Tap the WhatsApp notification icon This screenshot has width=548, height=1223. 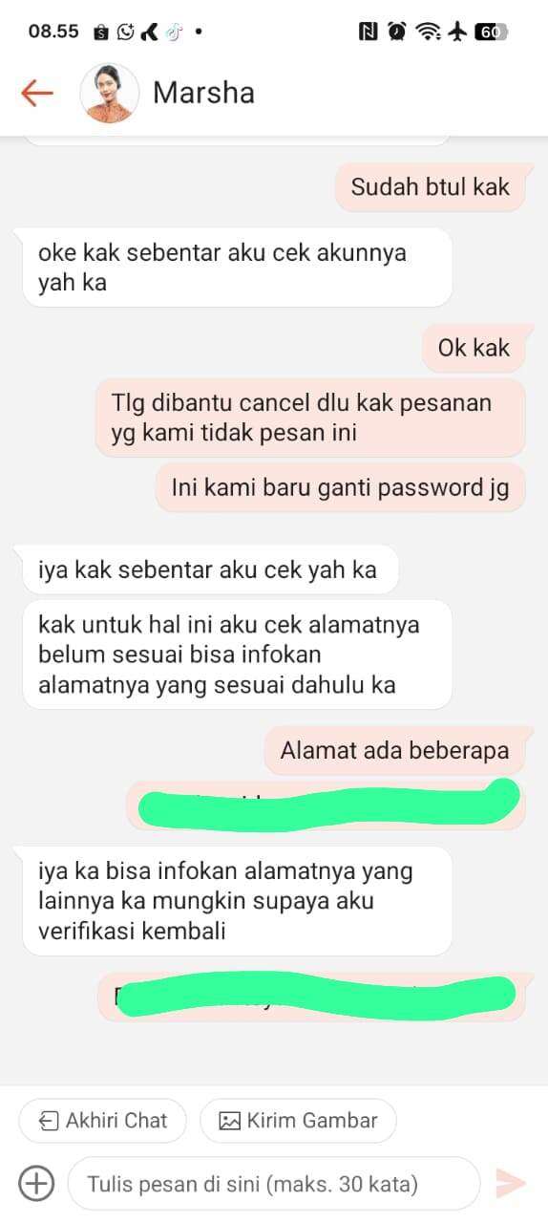[126, 32]
